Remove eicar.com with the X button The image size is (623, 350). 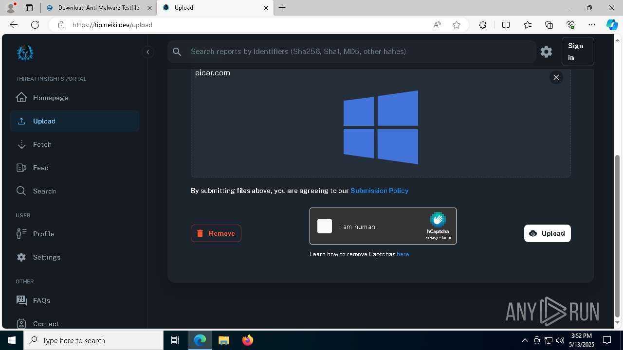pos(556,77)
